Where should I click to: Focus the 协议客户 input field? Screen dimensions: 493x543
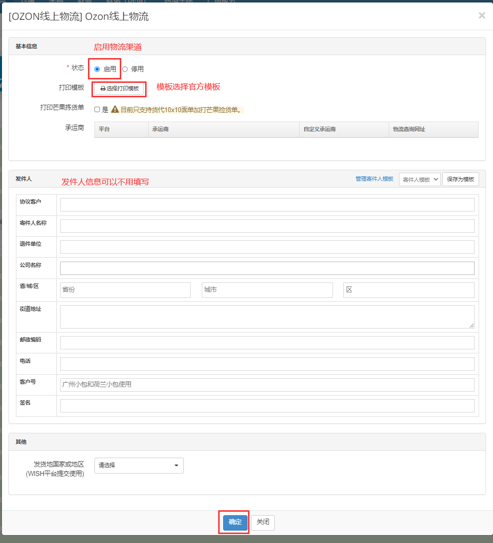click(267, 204)
